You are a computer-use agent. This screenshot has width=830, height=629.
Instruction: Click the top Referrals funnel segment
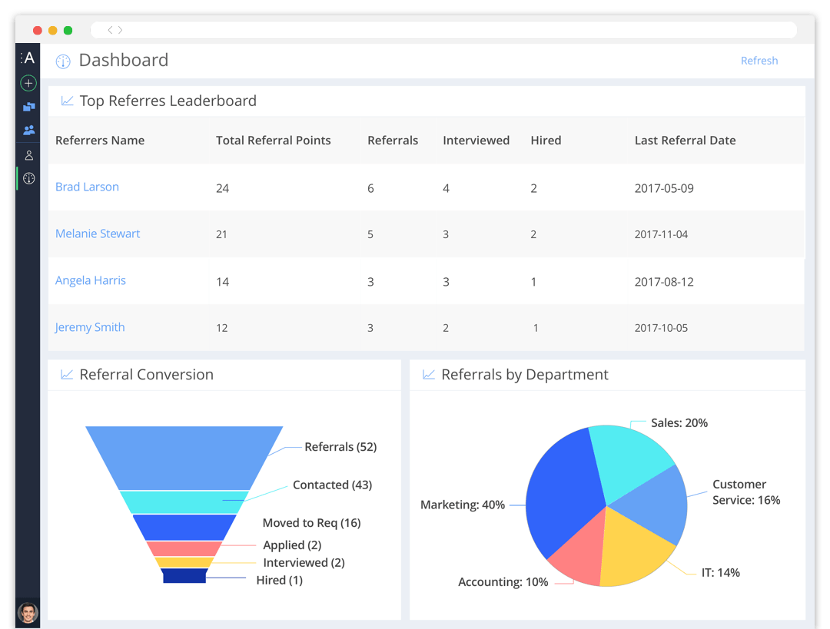[x=184, y=457]
